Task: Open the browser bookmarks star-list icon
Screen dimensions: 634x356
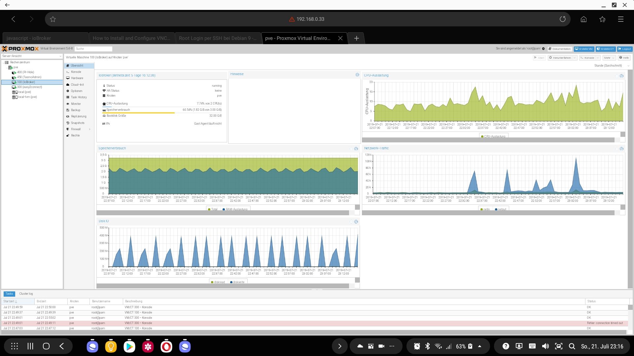Action: 602,19
